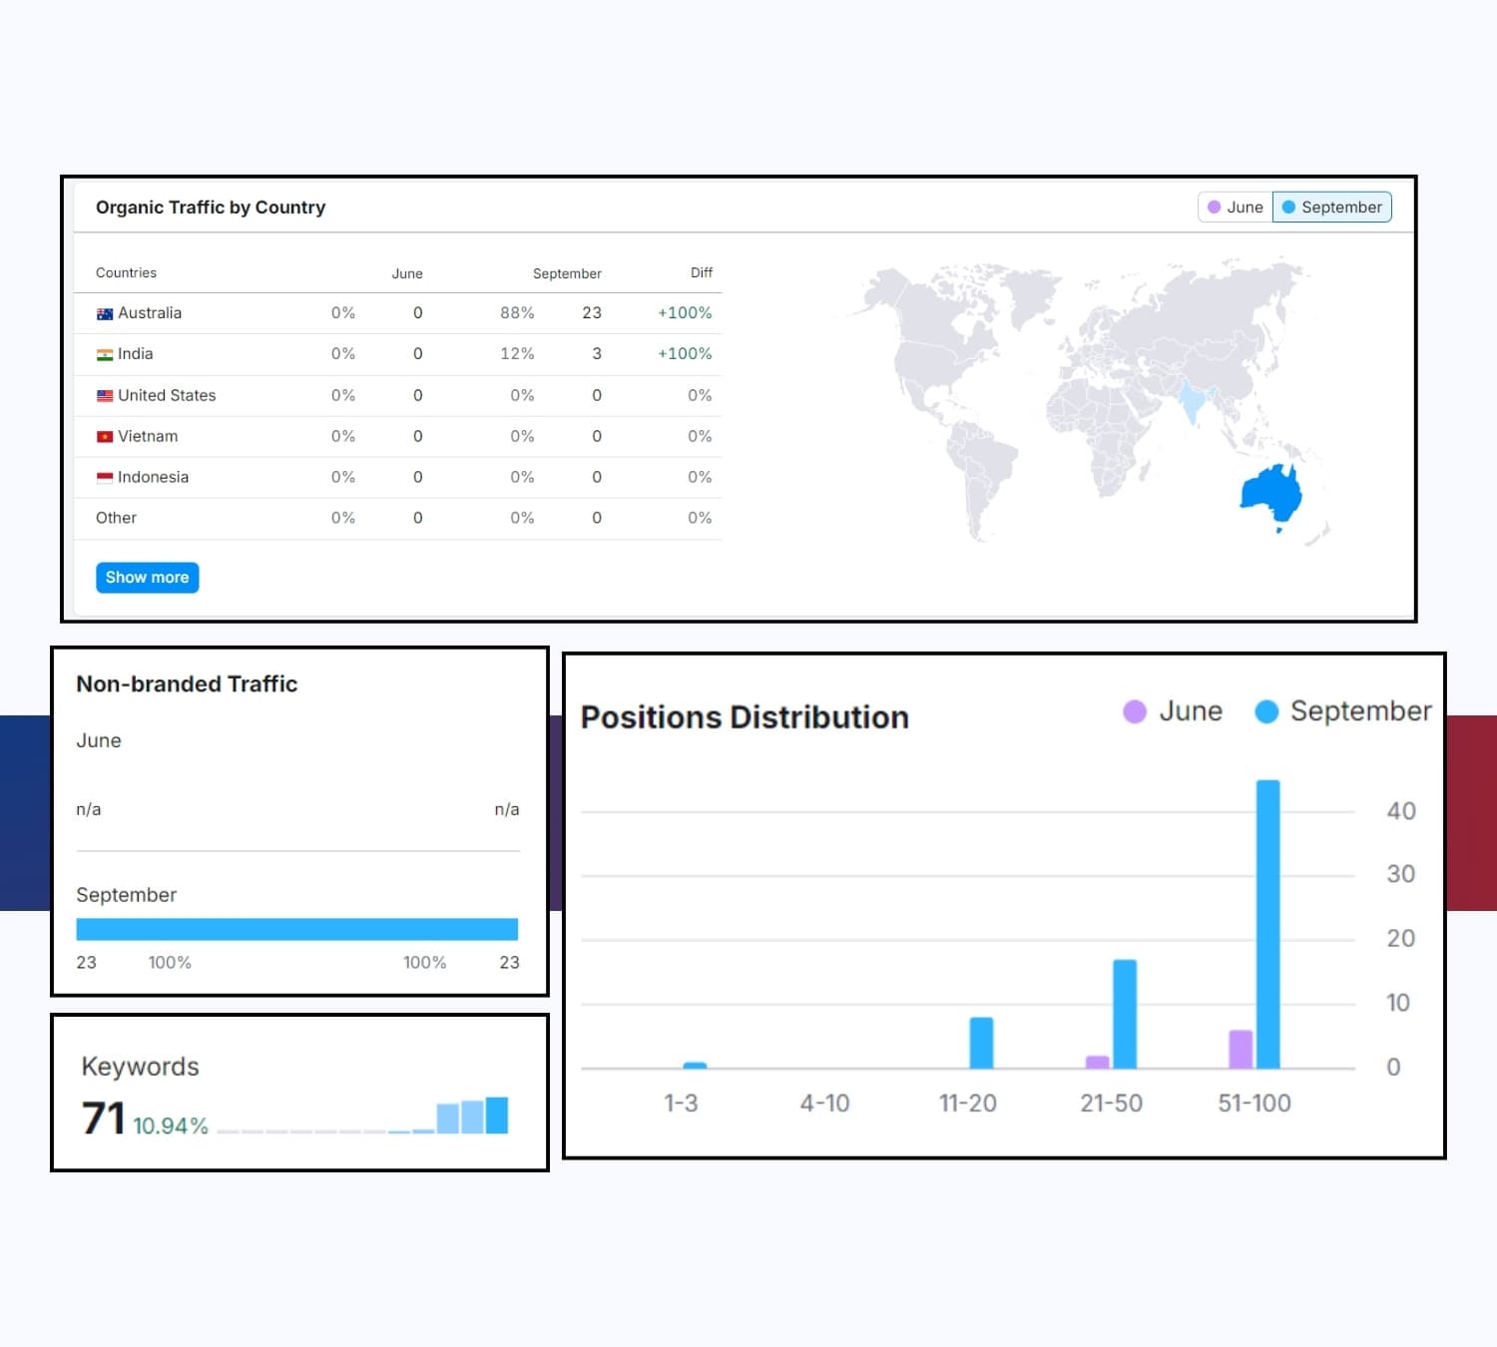This screenshot has width=1497, height=1347.
Task: Click the Indonesia flag icon
Action: point(105,478)
